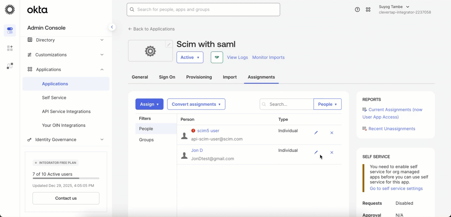Open Recent Unassignments report link

(392, 129)
